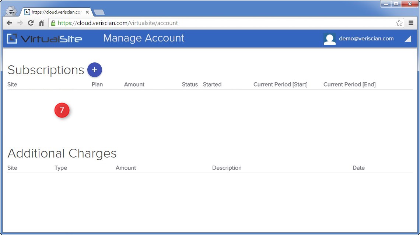Click the browser back arrow
Screen dimensions: 420x235
pyautogui.click(x=9, y=23)
